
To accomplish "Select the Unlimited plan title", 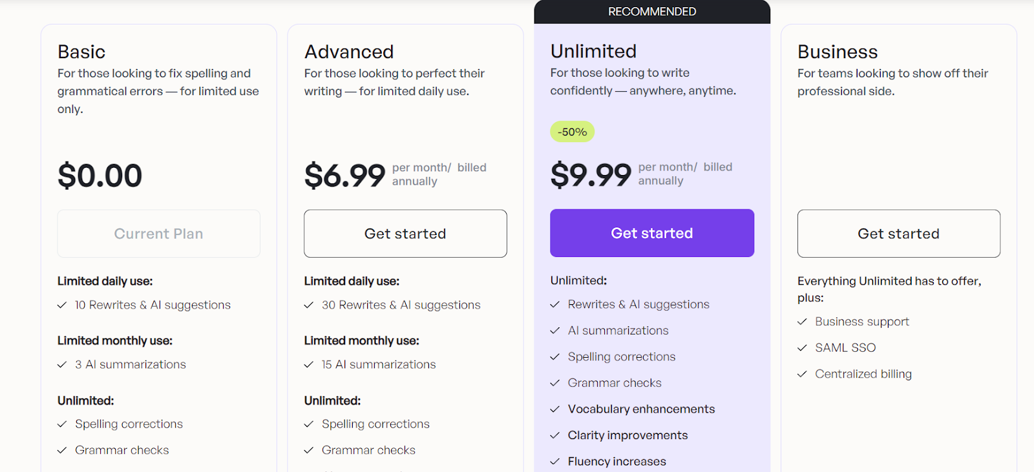I will (593, 51).
